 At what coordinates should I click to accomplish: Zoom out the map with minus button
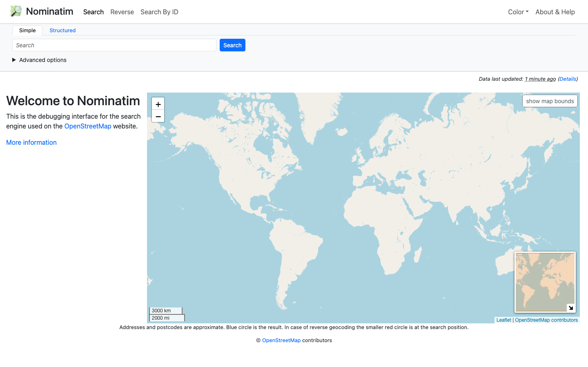coord(158,116)
